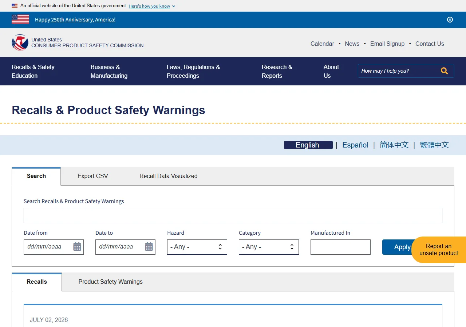Open the Date from calendar picker icon
The width and height of the screenshot is (466, 327).
[77, 247]
